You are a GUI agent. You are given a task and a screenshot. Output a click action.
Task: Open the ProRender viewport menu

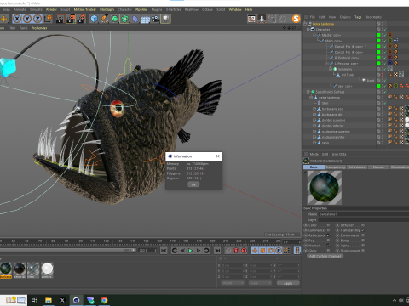pyautogui.click(x=39, y=28)
